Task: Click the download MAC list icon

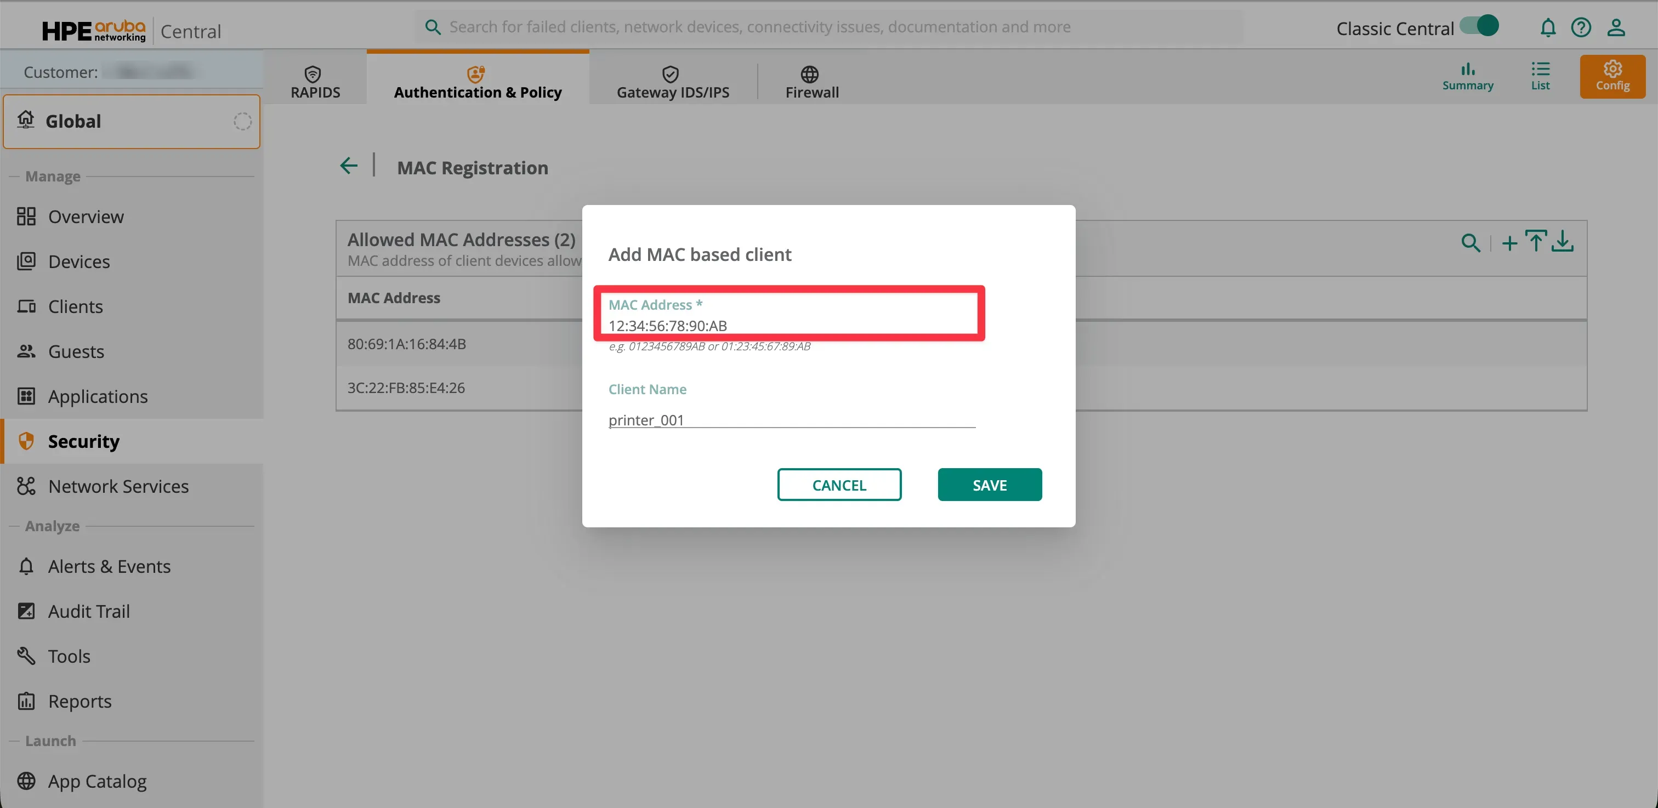Action: [x=1563, y=241]
